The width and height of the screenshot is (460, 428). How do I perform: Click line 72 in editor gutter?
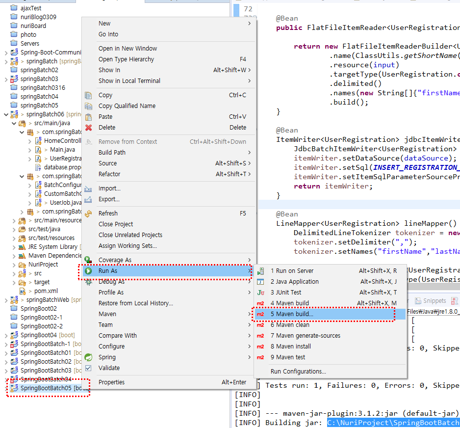tap(248, 9)
